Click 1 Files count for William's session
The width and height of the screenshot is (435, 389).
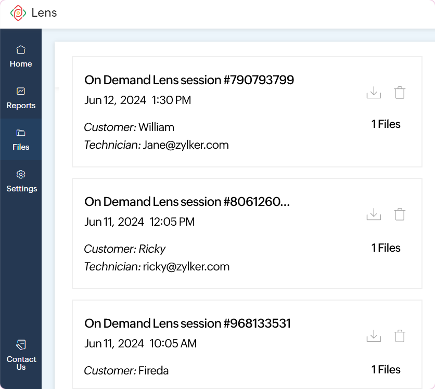point(386,124)
